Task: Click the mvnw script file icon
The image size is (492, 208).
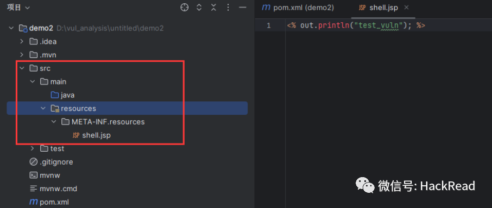Action: pyautogui.click(x=34, y=175)
